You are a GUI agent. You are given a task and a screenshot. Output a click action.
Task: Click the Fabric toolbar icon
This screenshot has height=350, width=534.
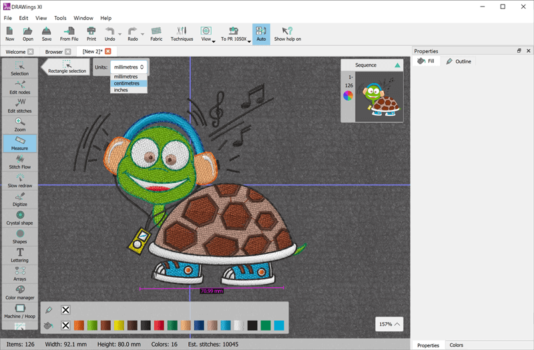point(156,34)
